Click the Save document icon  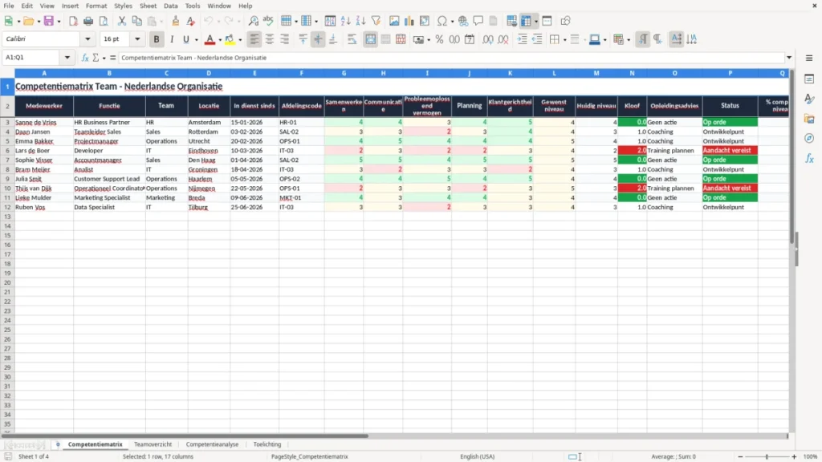tap(49, 21)
